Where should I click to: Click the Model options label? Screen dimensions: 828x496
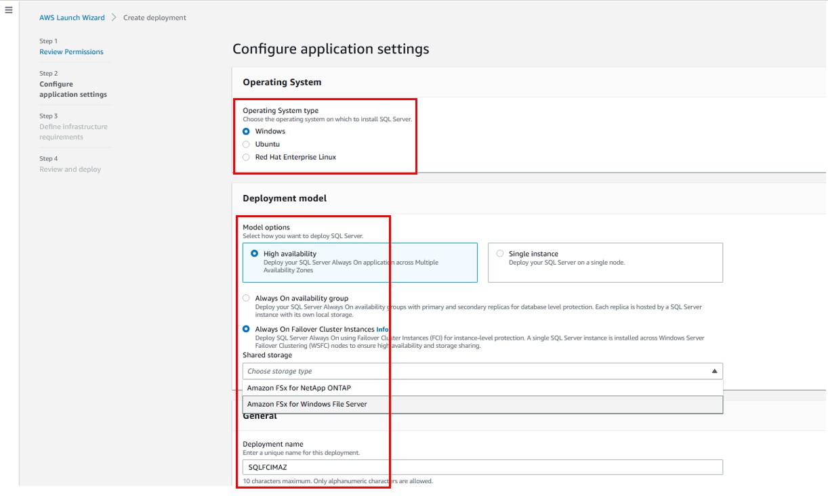[x=266, y=227]
